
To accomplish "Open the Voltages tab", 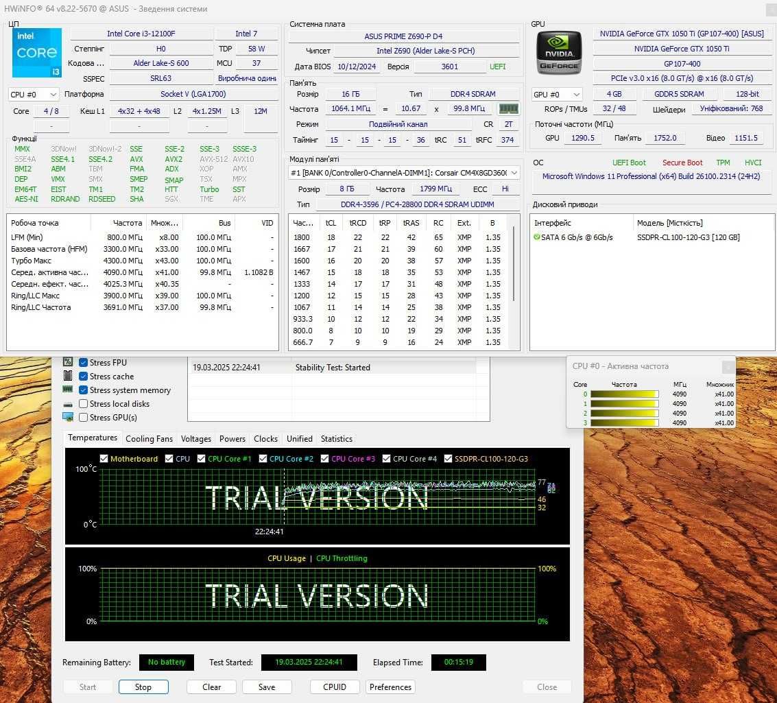I will click(x=195, y=439).
